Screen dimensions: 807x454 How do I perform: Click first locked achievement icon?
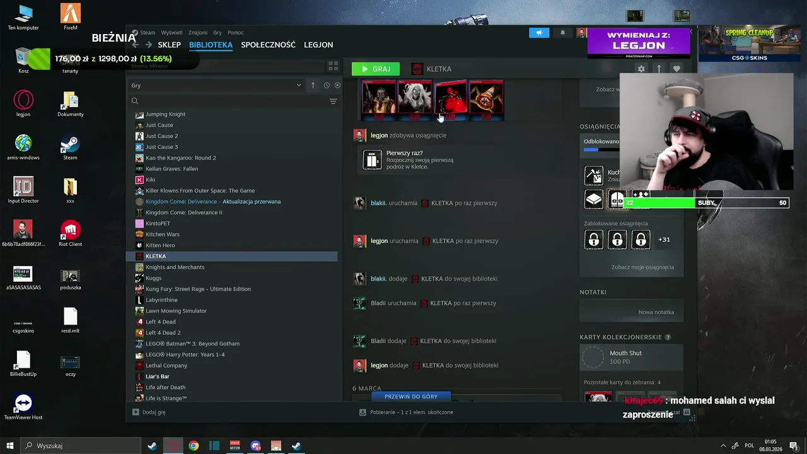[594, 240]
